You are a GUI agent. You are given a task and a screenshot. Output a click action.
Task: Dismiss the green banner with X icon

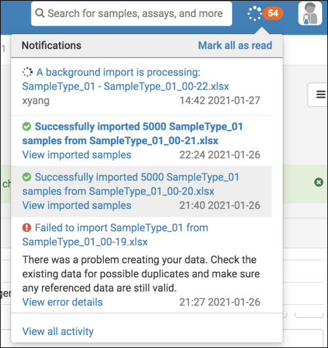[318, 182]
